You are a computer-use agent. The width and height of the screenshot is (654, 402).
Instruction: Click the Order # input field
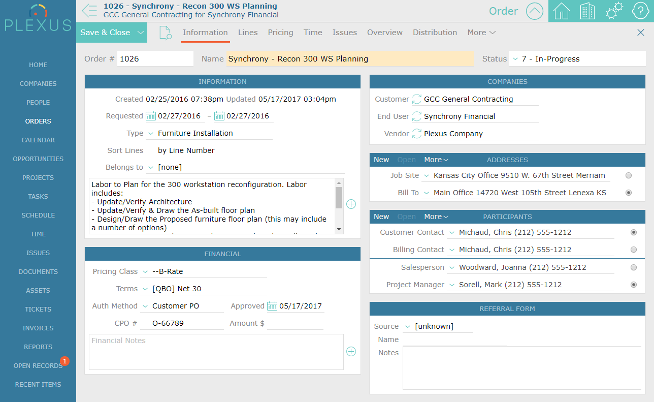(155, 59)
